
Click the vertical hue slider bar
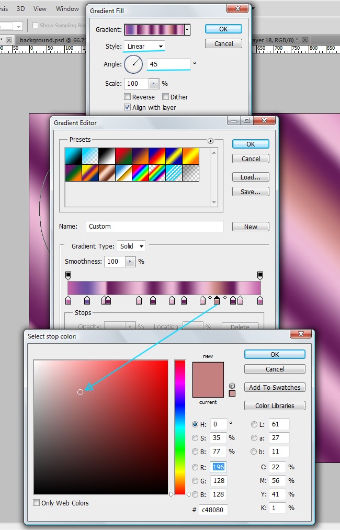pyautogui.click(x=180, y=427)
